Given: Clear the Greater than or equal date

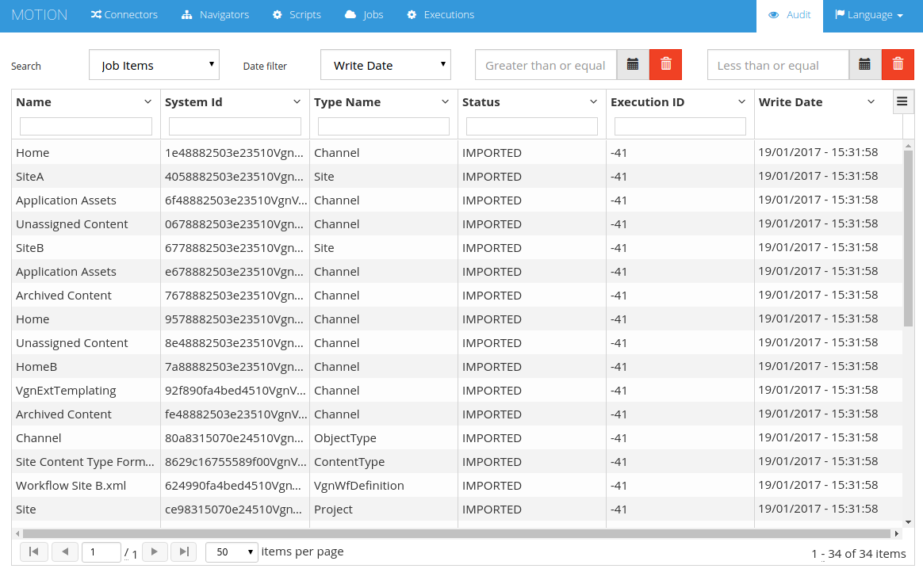Looking at the screenshot, I should 666,65.
